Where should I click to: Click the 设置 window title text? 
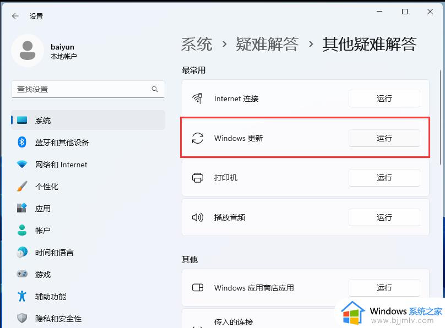pos(36,16)
